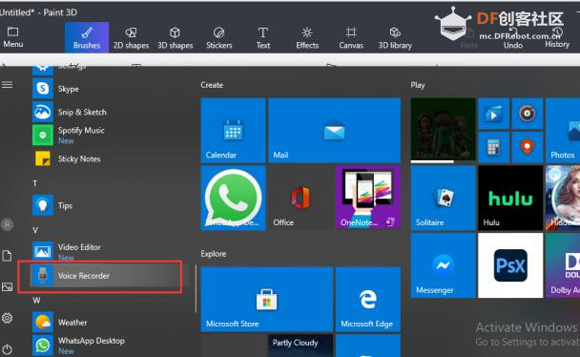Viewport: 580px width, 357px height.
Task: Click the app list scrollbar
Action: tap(196, 288)
